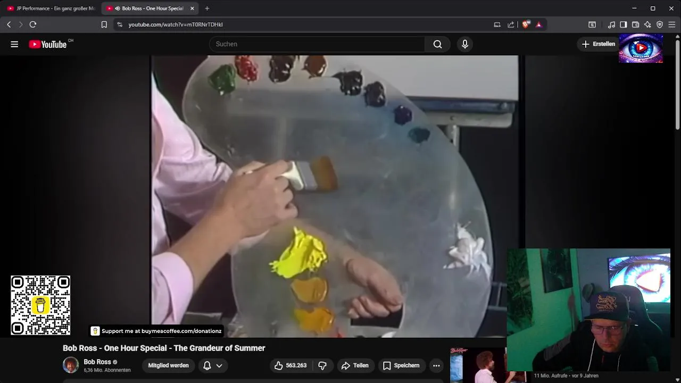Open Brave VPN shield icon

tap(660, 24)
